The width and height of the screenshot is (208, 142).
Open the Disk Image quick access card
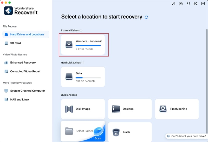pos(83,109)
